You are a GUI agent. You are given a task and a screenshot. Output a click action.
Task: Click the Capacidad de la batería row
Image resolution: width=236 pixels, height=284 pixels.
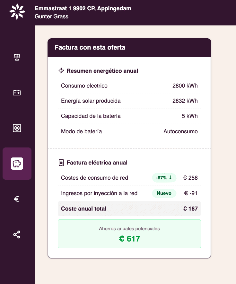tap(129, 116)
